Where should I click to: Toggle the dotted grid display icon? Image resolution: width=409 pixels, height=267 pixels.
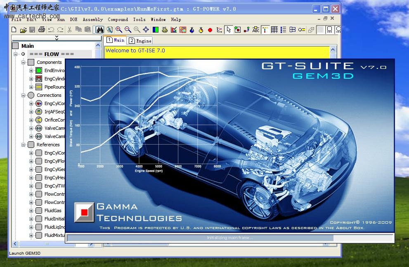pyautogui.click(x=320, y=30)
